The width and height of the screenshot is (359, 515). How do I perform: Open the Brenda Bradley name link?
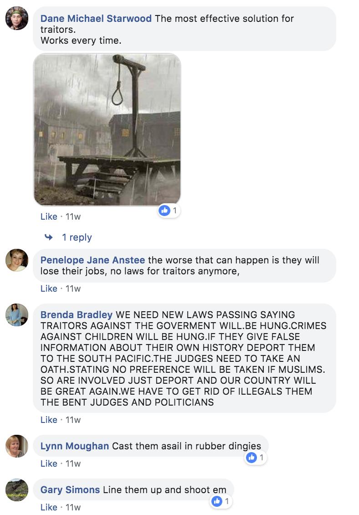[77, 314]
